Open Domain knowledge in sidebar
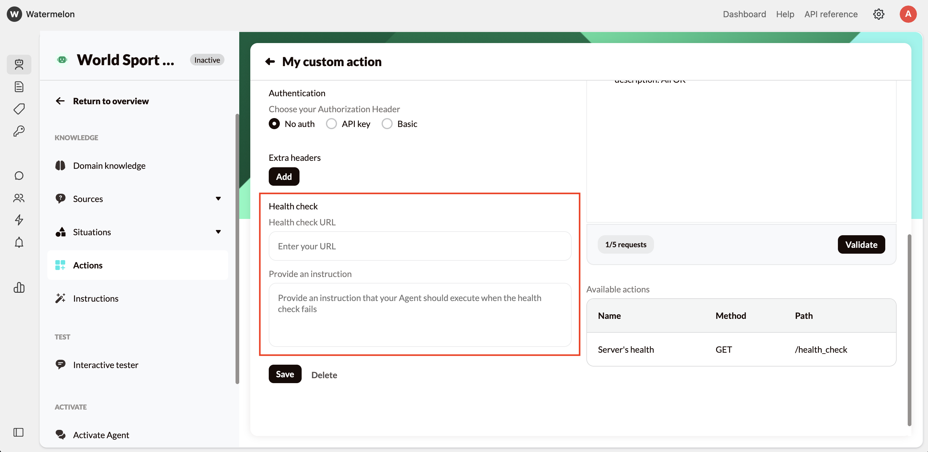 (x=109, y=166)
